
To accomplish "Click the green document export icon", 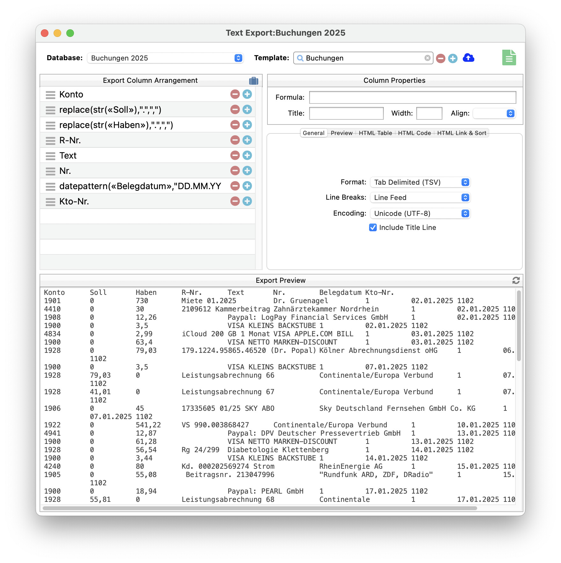I will coord(509,58).
